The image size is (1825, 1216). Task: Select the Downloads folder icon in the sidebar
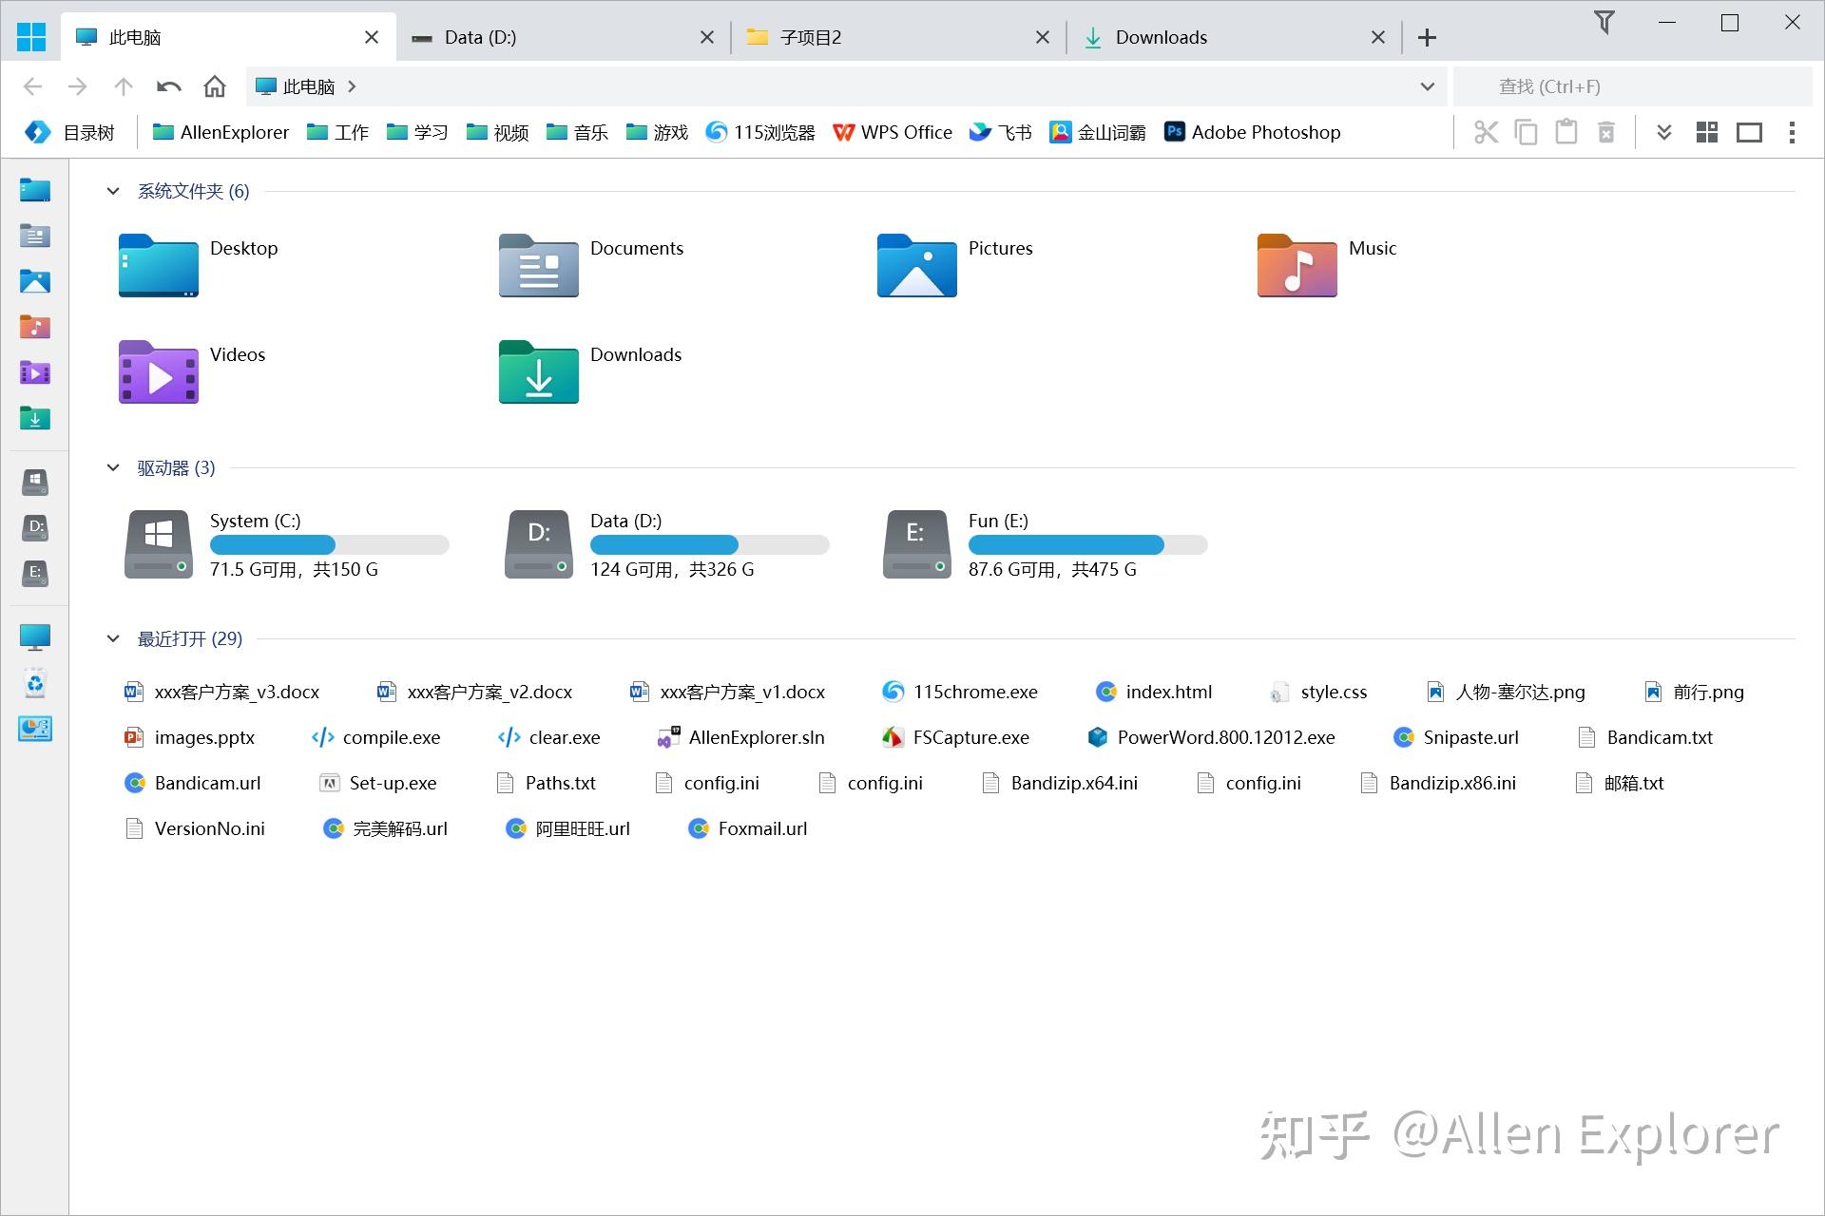35,418
